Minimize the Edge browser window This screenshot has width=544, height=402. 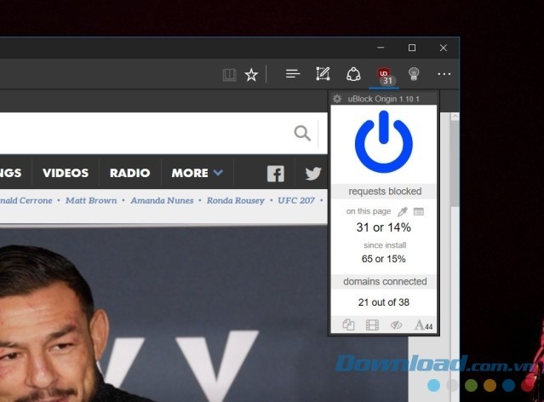[x=381, y=48]
